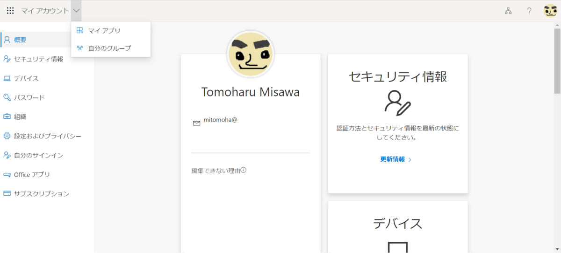Open the 更新情報 link on security card
The width and height of the screenshot is (561, 253).
(x=393, y=159)
